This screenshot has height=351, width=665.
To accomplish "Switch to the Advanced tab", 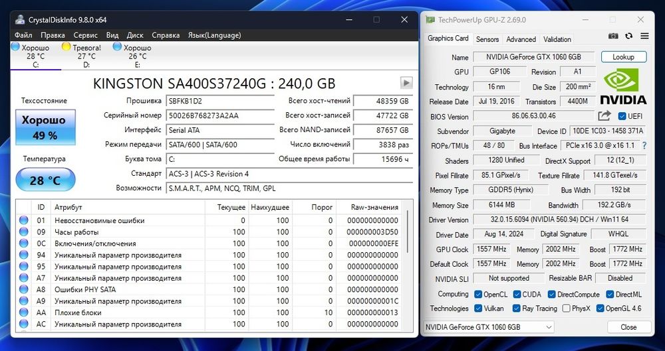I will tap(521, 39).
